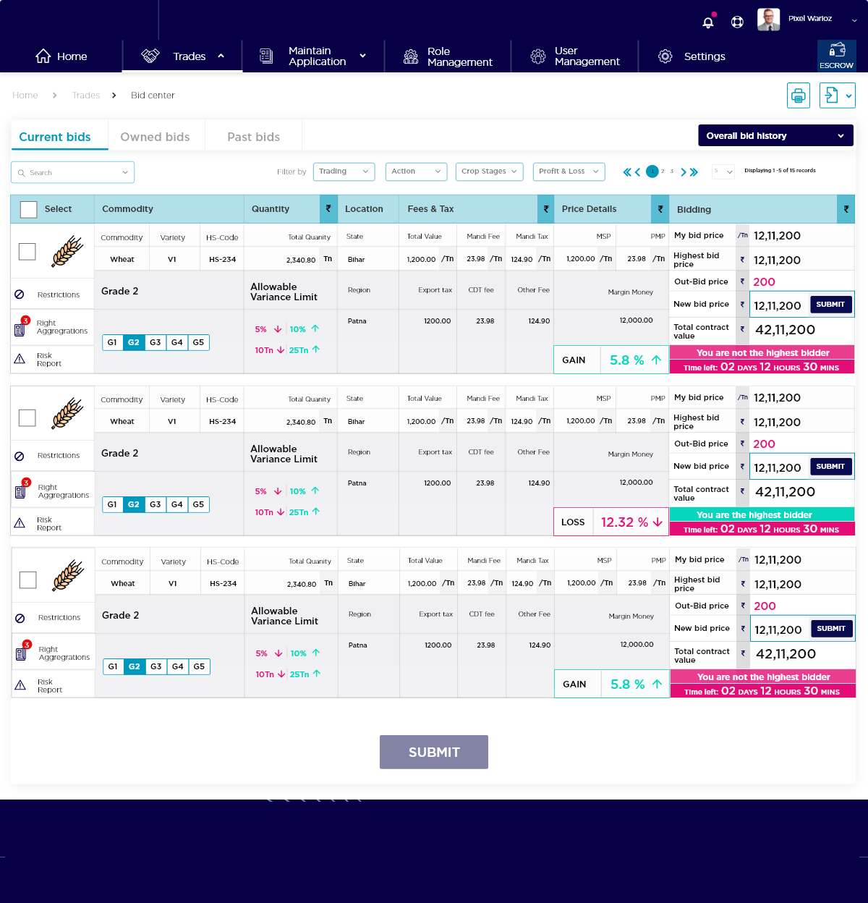Open the Crop Stages filter dropdown

click(489, 171)
